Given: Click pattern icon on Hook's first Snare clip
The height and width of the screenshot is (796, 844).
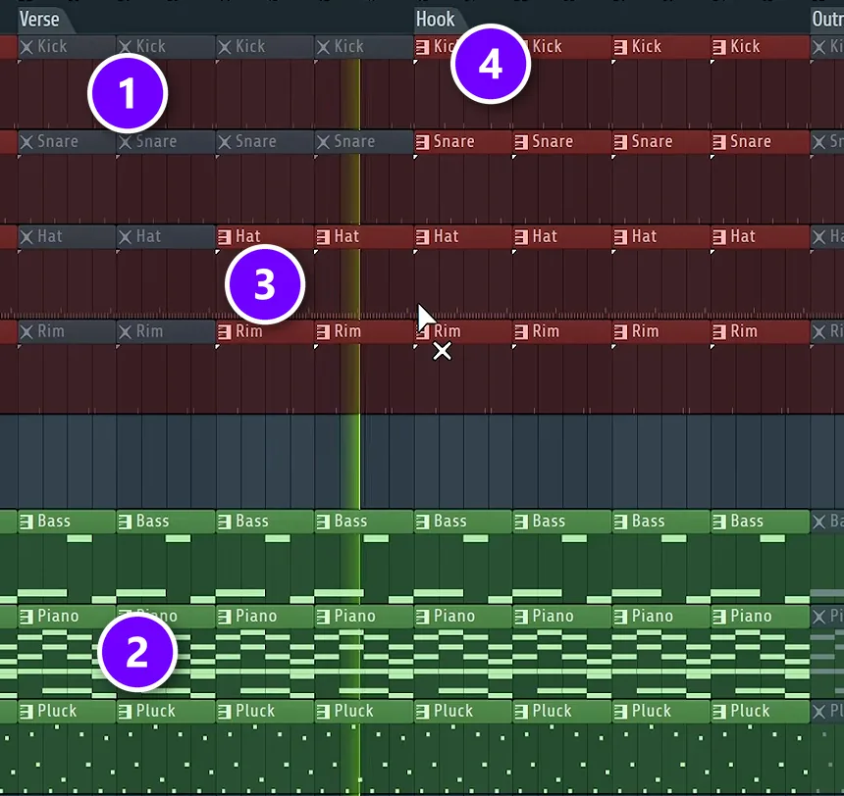Looking at the screenshot, I should [x=423, y=142].
